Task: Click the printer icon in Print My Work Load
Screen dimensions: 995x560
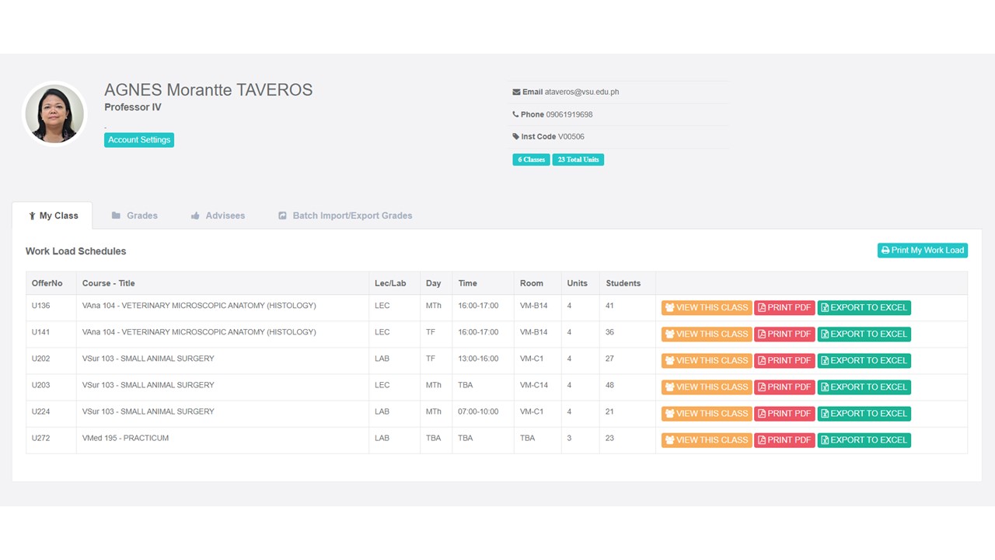Action: [x=885, y=250]
